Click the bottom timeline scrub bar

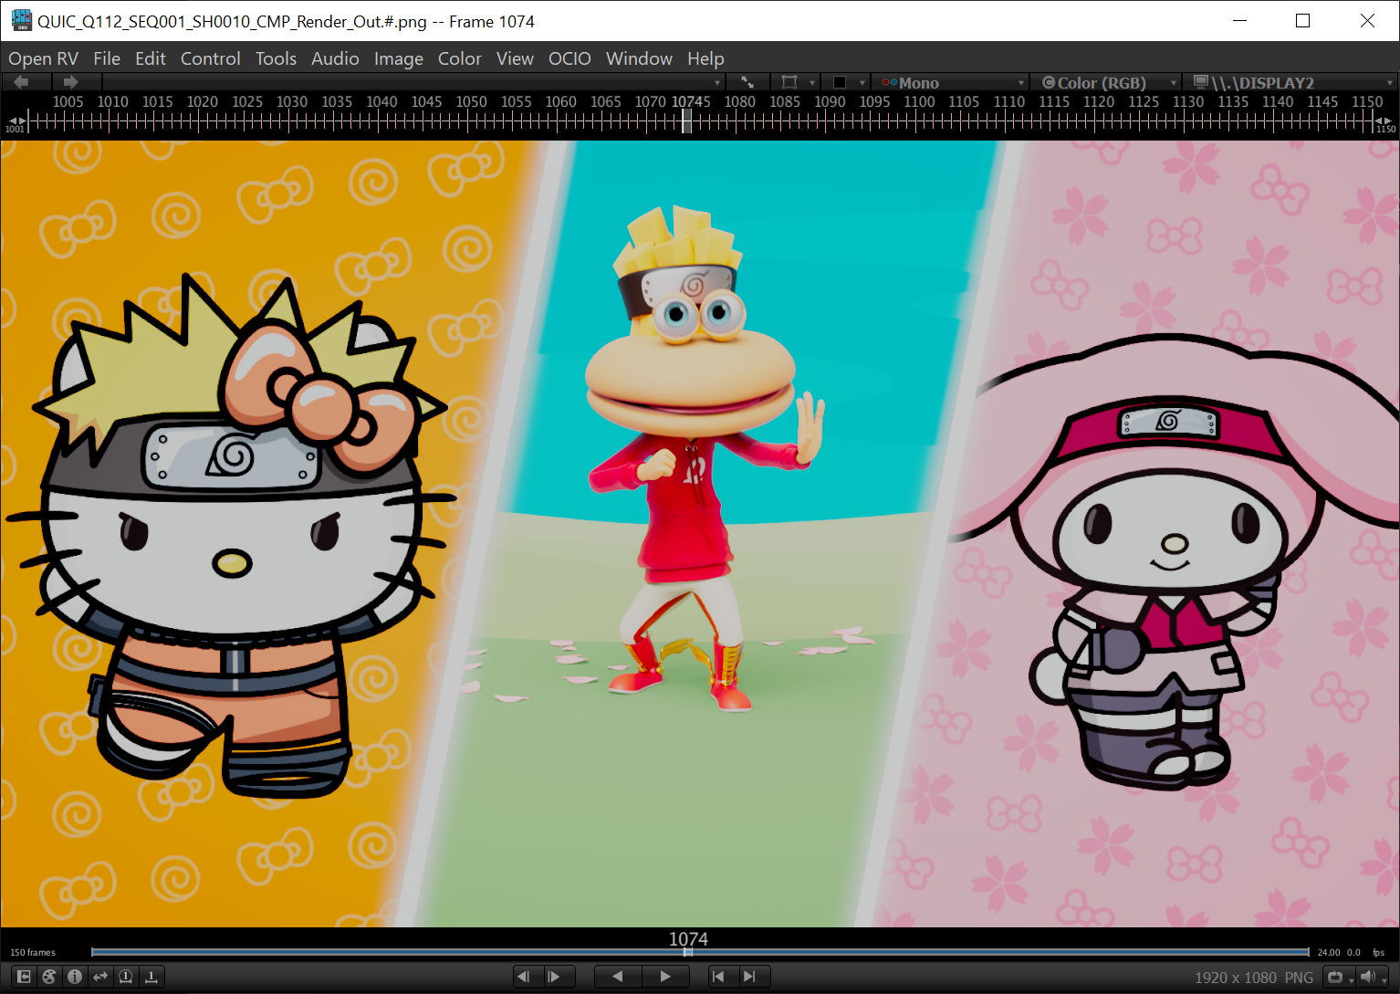(x=700, y=952)
